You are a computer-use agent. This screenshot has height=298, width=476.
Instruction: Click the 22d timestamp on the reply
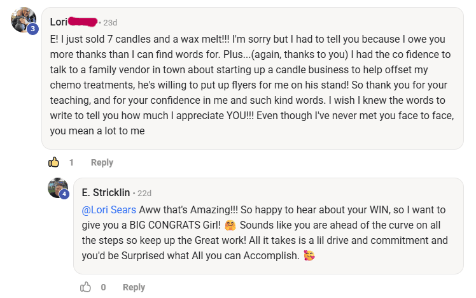pyautogui.click(x=144, y=192)
